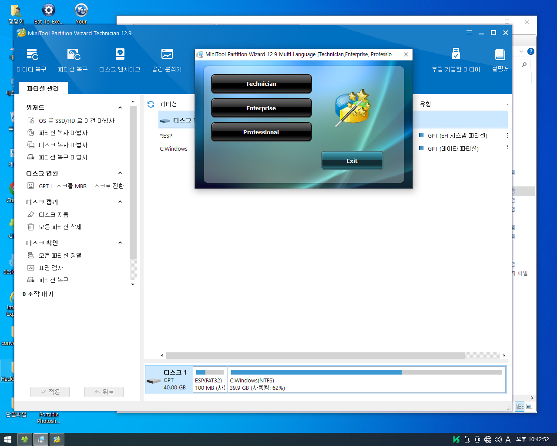Open 부팅 가능한 미디어 builder
The width and height of the screenshot is (557, 446).
click(x=456, y=60)
